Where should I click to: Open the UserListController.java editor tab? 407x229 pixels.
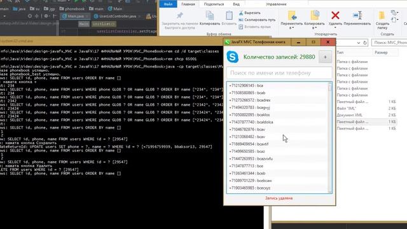117,16
